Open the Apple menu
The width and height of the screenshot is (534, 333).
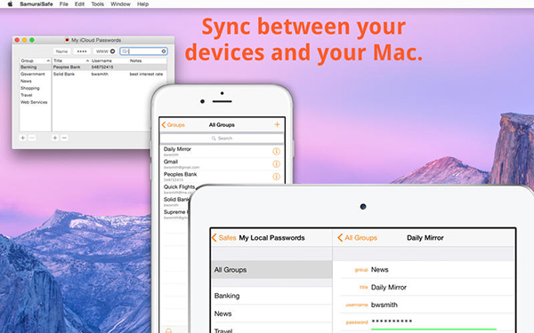point(10,4)
